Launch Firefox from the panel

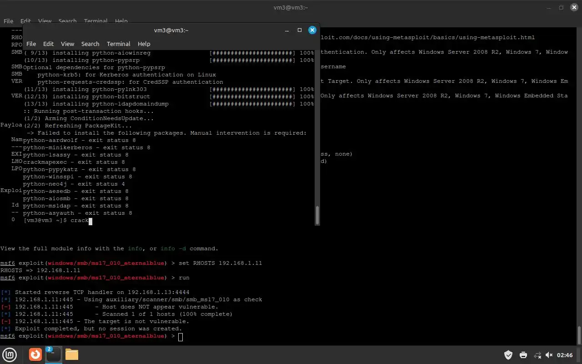click(x=35, y=354)
